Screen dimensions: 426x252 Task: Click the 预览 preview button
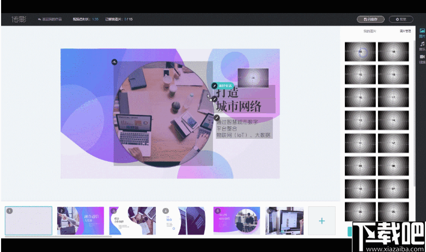click(x=401, y=19)
